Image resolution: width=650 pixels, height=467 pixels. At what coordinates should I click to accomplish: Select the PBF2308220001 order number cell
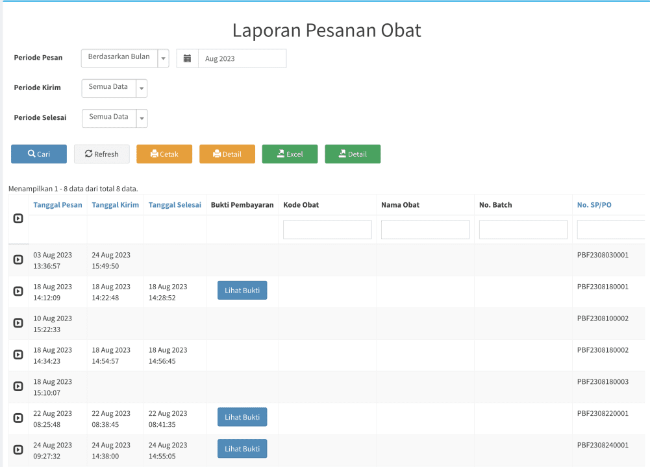click(603, 414)
